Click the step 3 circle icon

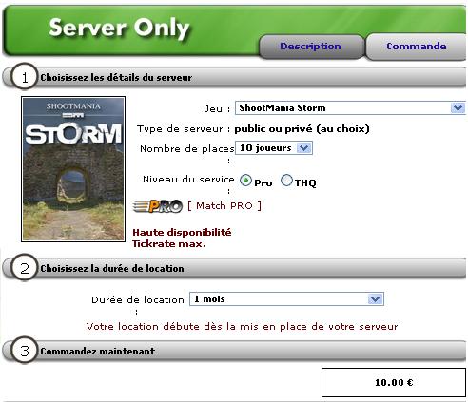coord(25,351)
